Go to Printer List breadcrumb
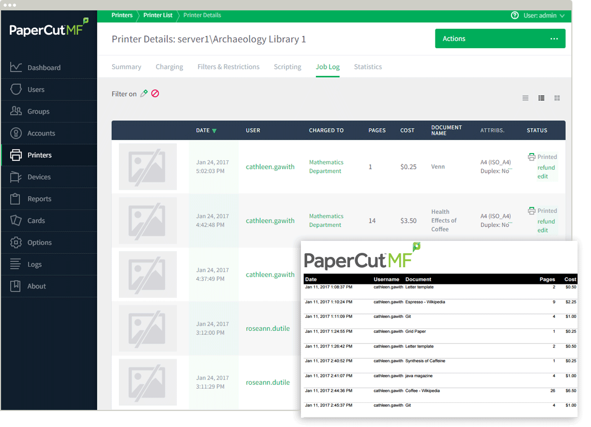 pyautogui.click(x=158, y=15)
